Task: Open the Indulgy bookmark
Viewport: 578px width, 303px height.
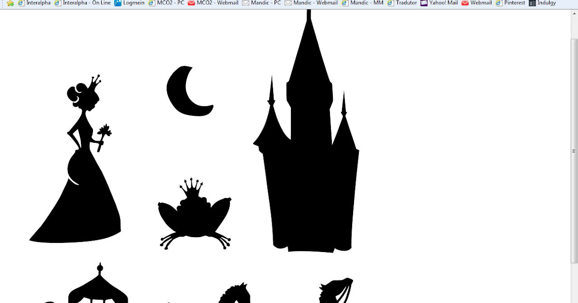Action: coord(542,3)
